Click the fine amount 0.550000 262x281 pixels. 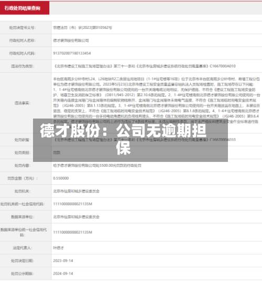click(61, 178)
